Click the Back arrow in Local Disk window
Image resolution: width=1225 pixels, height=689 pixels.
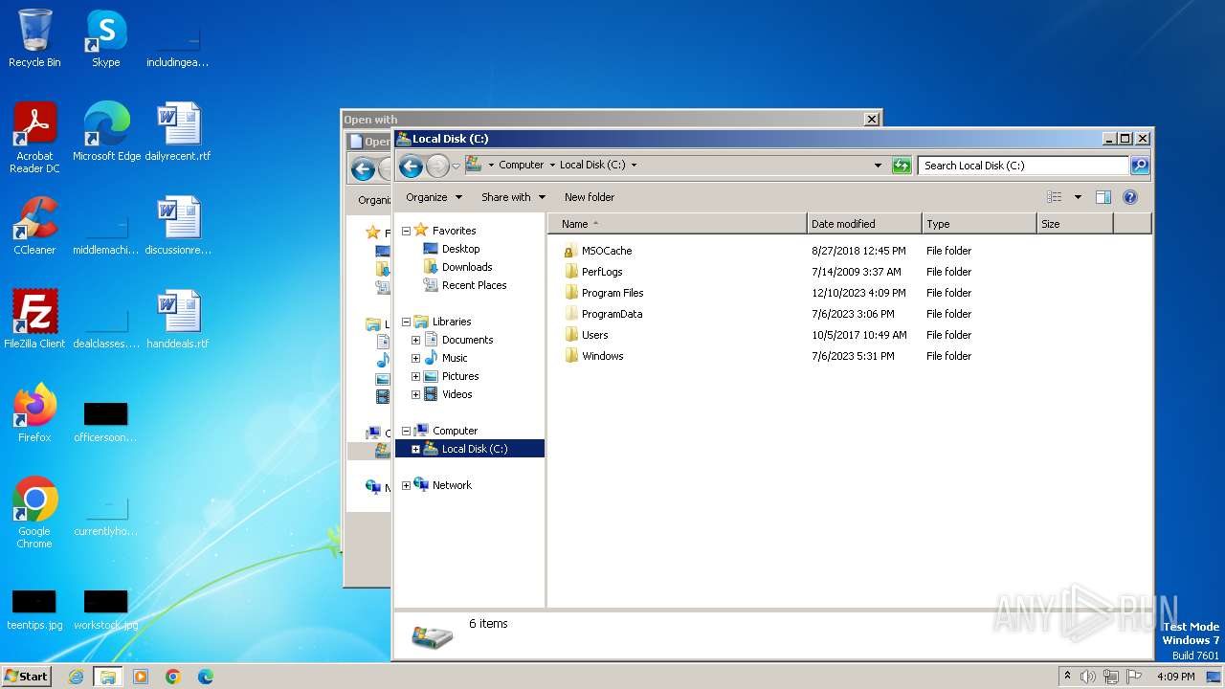click(x=411, y=166)
